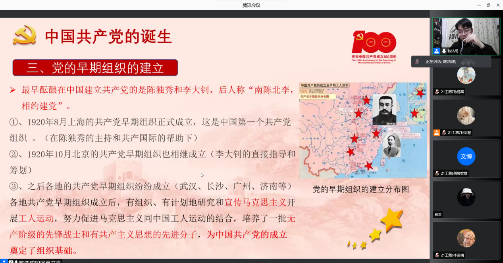Click the participant name label 陈浩成
503x263 pixels.
pyautogui.click(x=453, y=51)
